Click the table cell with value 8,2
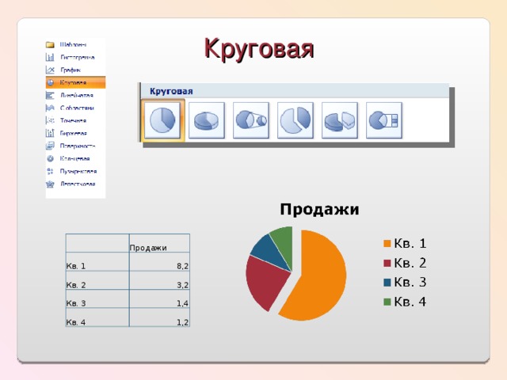The height and width of the screenshot is (380, 507). (x=159, y=262)
